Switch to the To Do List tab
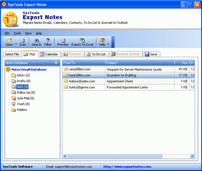The height and width of the screenshot is (171, 202). pos(97,54)
